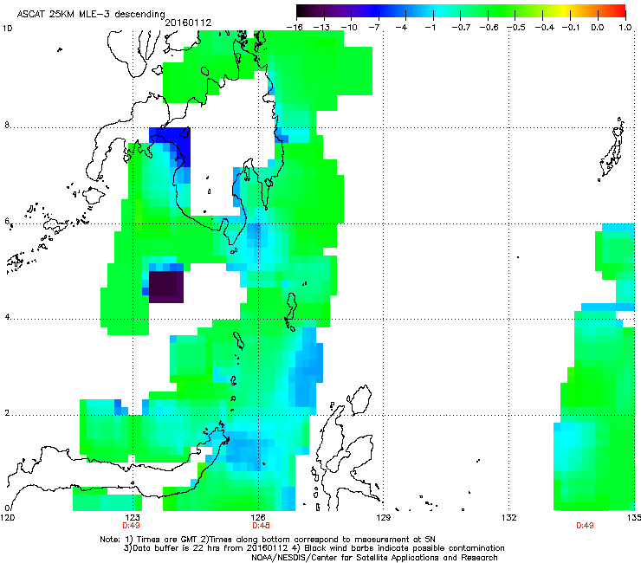This screenshot has height=563, width=641.
Task: Click the longitude axis label '126'
Action: pyautogui.click(x=258, y=518)
